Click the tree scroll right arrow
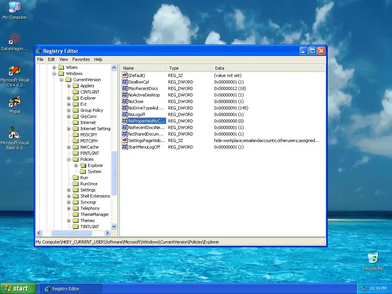 tap(107, 233)
